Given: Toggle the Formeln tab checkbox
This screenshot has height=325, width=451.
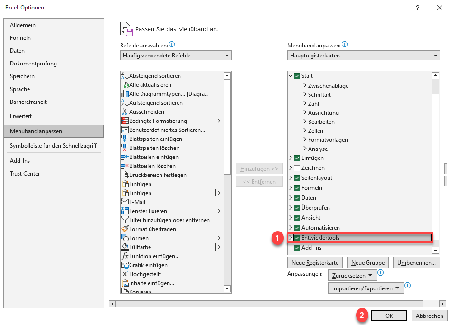Looking at the screenshot, I should tap(297, 188).
